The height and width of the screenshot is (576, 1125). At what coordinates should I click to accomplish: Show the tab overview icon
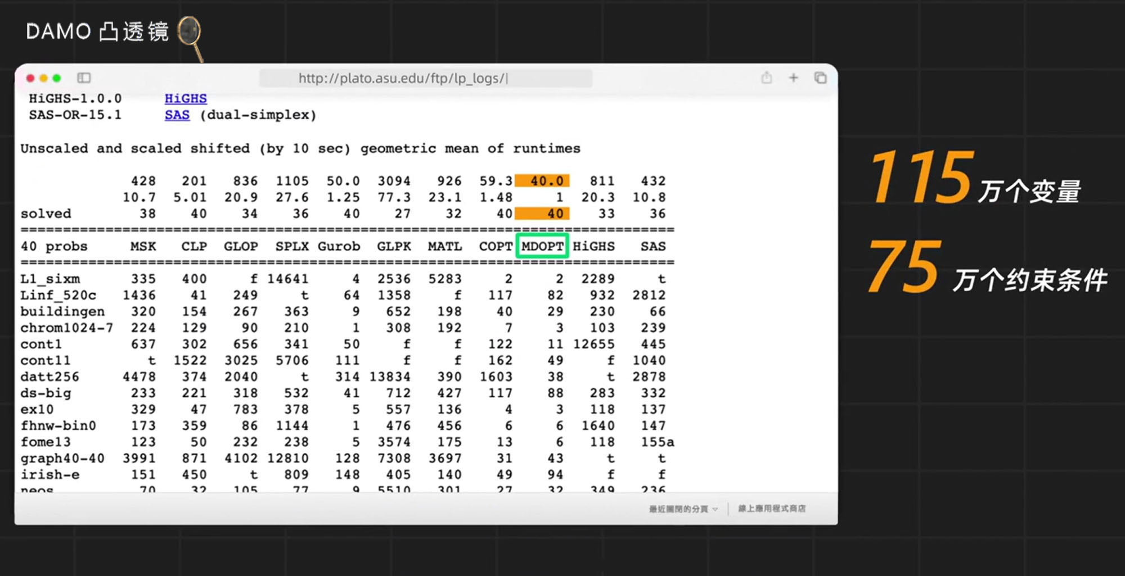820,78
